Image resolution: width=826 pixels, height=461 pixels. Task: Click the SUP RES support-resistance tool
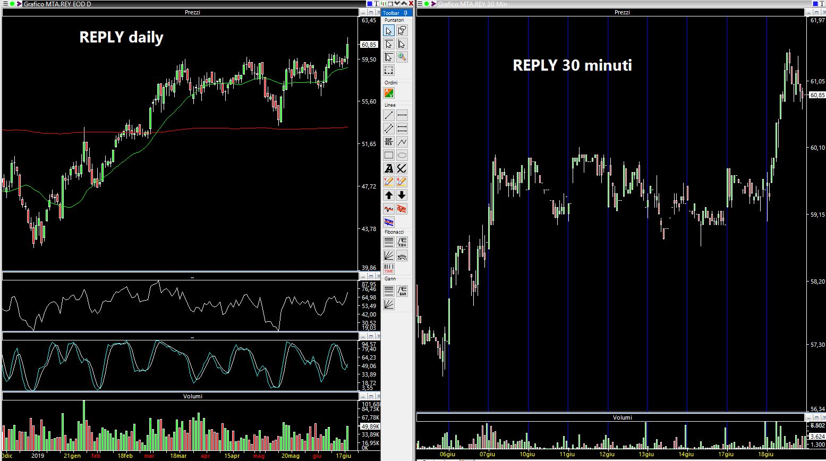coord(389,142)
